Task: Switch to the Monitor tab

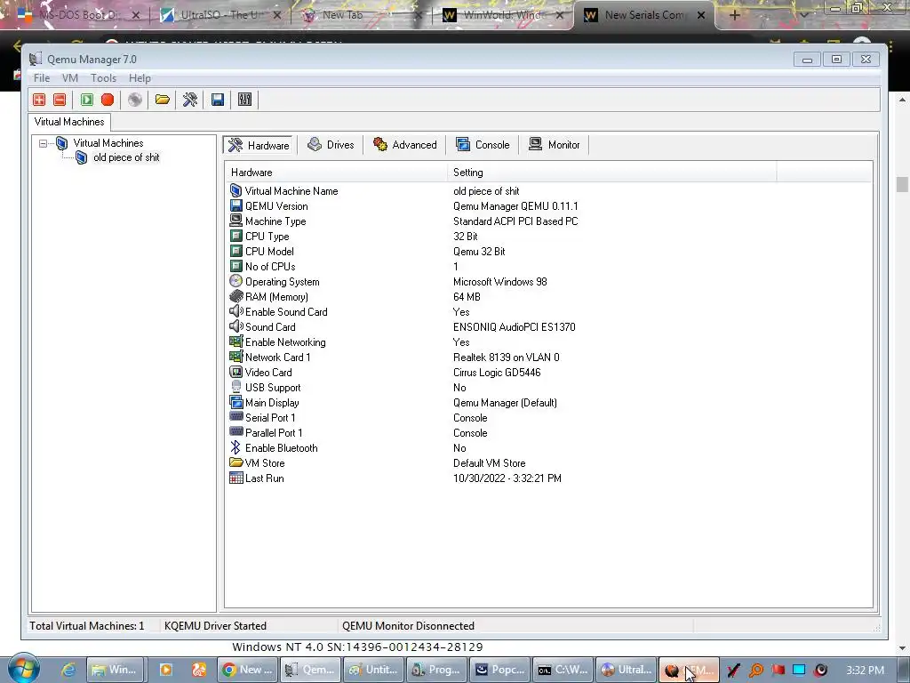Action: (x=555, y=145)
